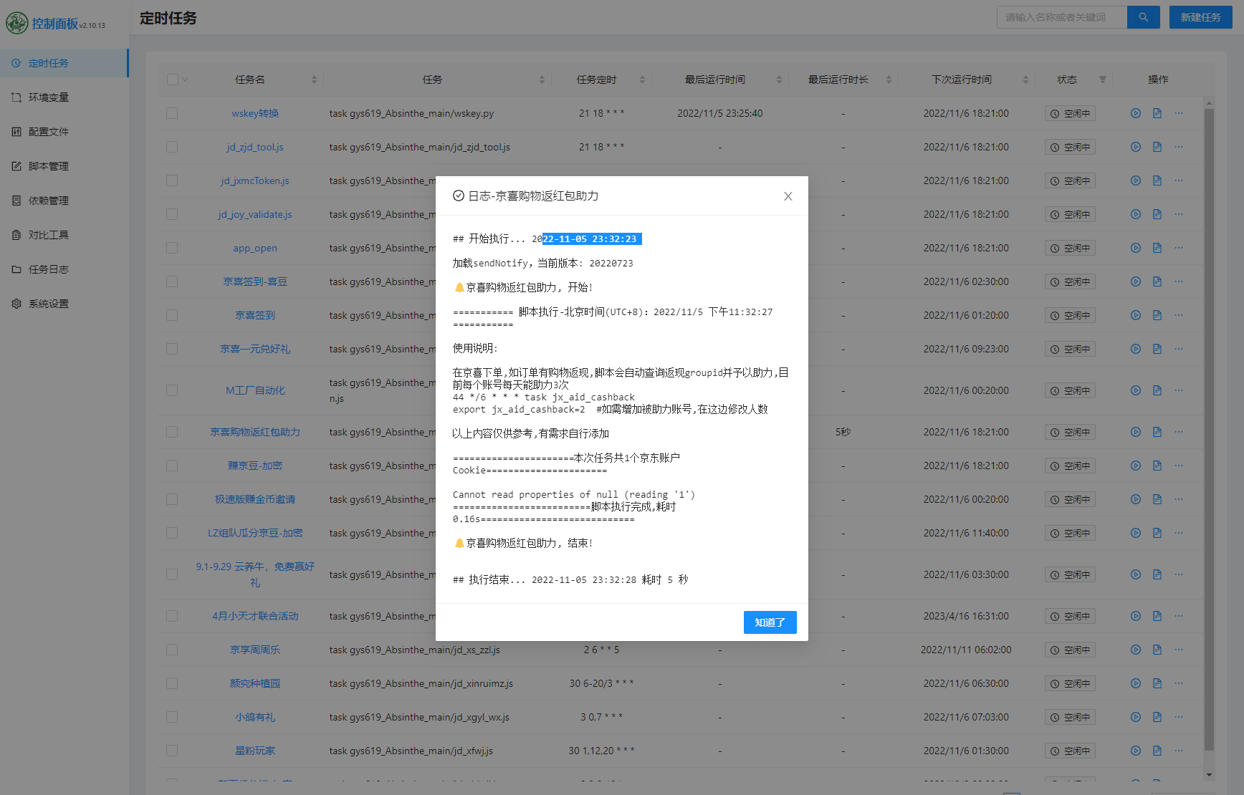Run the 京享周周乐 task with play icon

pyautogui.click(x=1135, y=650)
